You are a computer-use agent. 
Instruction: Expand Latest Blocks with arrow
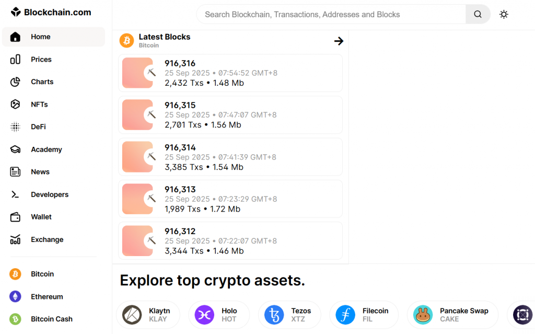point(339,41)
